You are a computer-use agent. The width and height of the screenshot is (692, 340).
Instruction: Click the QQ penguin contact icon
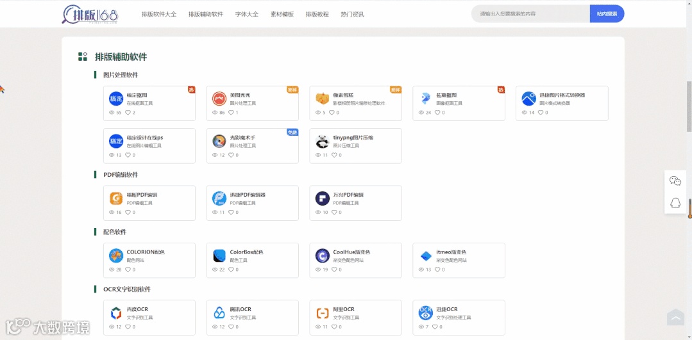pos(675,202)
